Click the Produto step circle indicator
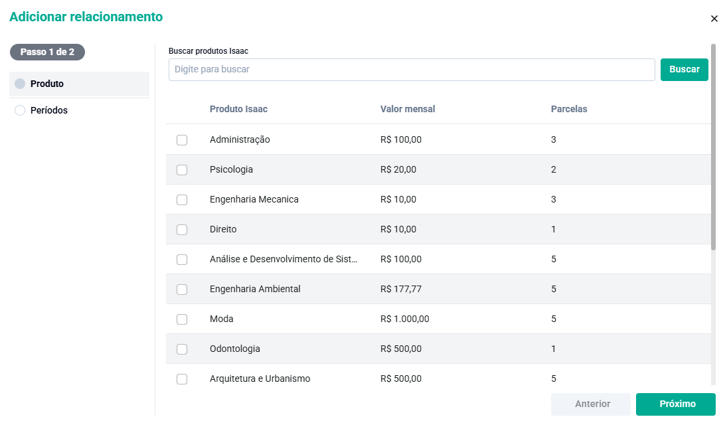This screenshot has width=727, height=421. coord(20,84)
